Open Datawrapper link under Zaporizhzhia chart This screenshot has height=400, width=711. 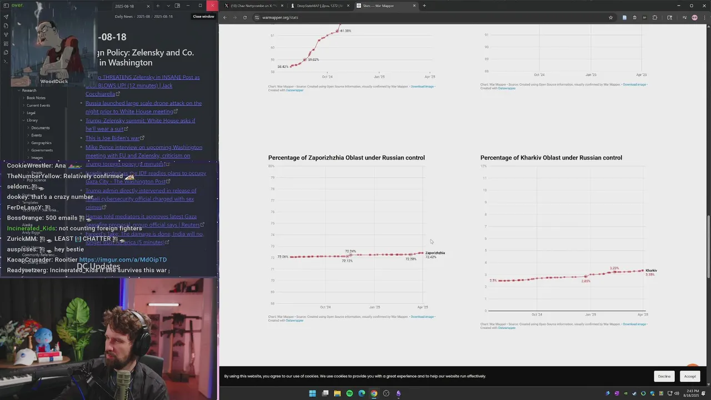pyautogui.click(x=295, y=321)
